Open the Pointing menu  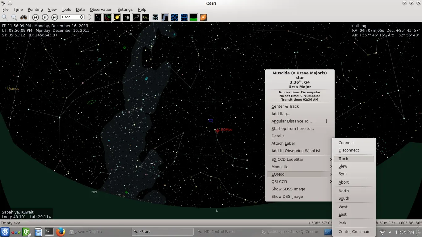point(35,10)
